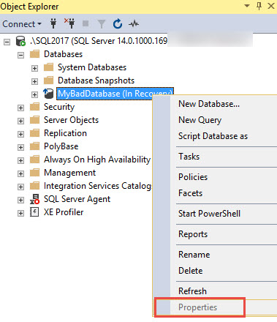
Task: Select the XE Profiler tree label
Action: click(x=64, y=212)
